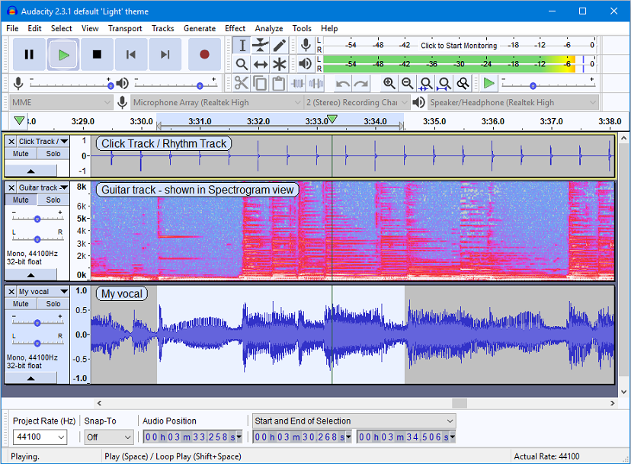Click the Zoom In icon
Image resolution: width=631 pixels, height=464 pixels.
tap(389, 83)
